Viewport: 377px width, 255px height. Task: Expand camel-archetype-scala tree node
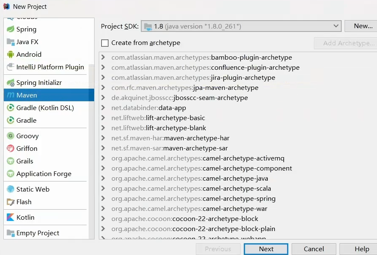[103, 189]
